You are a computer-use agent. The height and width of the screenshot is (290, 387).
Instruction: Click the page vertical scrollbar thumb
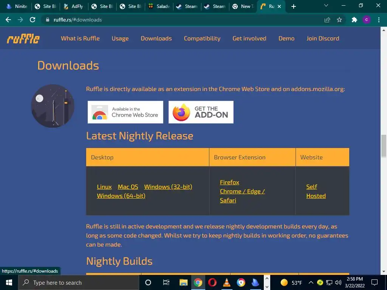[x=384, y=146]
